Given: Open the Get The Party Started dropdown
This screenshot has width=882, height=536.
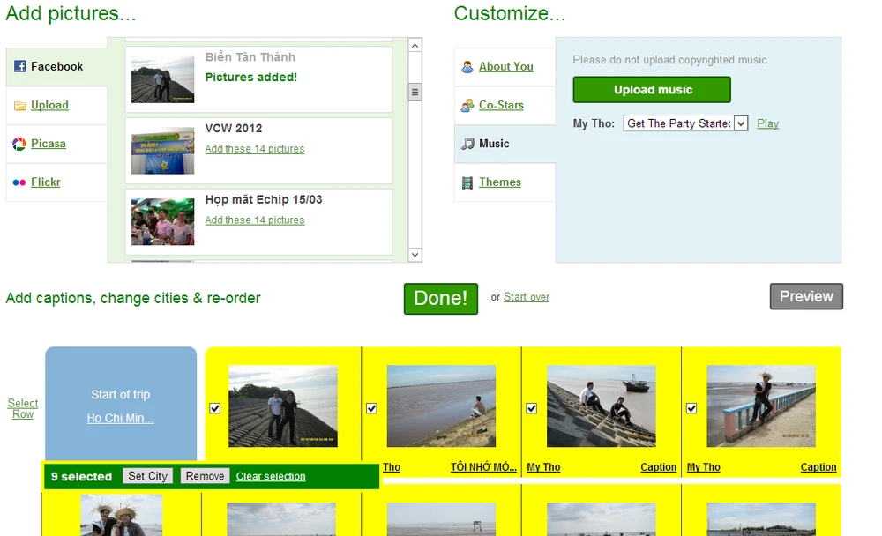Looking at the screenshot, I should point(685,123).
